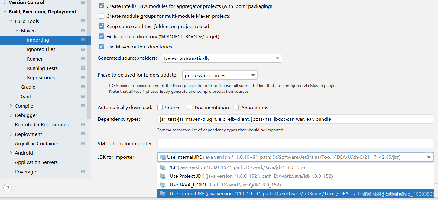Image resolution: width=438 pixels, height=200 pixels.
Task: Click project-level settings icon beside Repositories
Action: (83, 77)
